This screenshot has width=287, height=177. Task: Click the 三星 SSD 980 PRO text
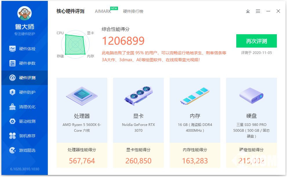pos(251,130)
